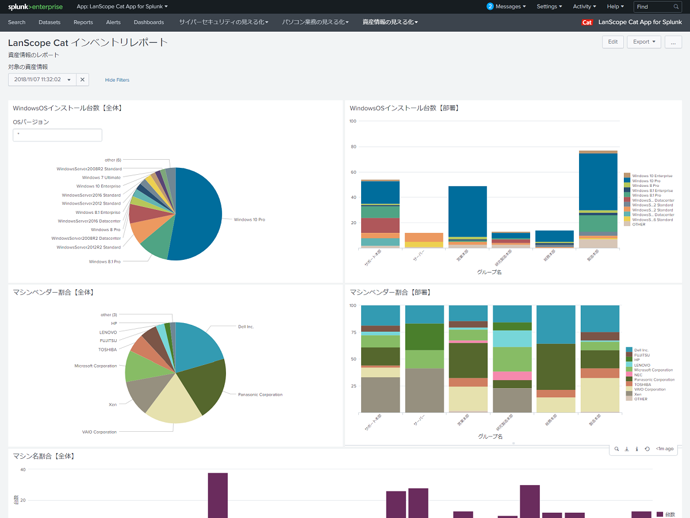Expand the 資産情報の見える化 menu
Screen dimensions: 690x518
click(390, 22)
